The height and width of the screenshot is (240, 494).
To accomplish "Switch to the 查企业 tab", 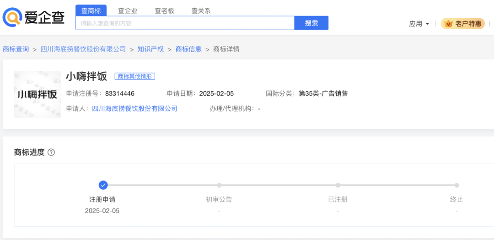I will coord(128,10).
